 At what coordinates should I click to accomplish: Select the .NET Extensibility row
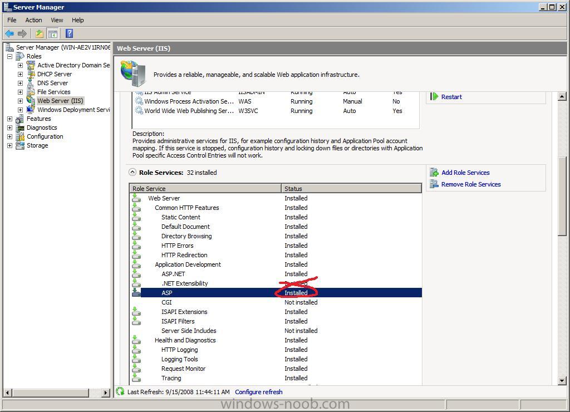tap(277, 283)
